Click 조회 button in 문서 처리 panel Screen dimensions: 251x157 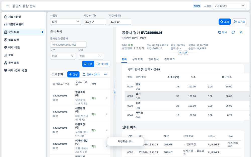pyautogui.click(x=88, y=64)
